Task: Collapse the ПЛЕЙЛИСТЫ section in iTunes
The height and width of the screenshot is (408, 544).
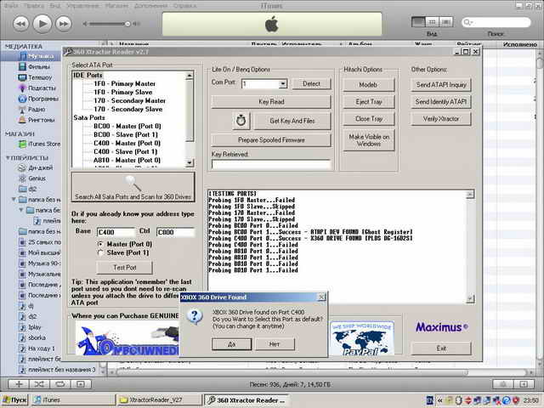Action: tap(8, 158)
